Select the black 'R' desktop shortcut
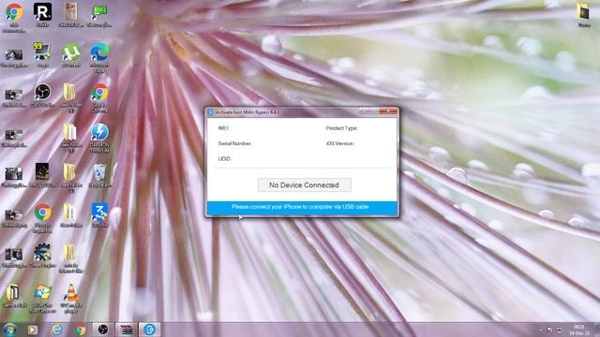 click(x=42, y=15)
